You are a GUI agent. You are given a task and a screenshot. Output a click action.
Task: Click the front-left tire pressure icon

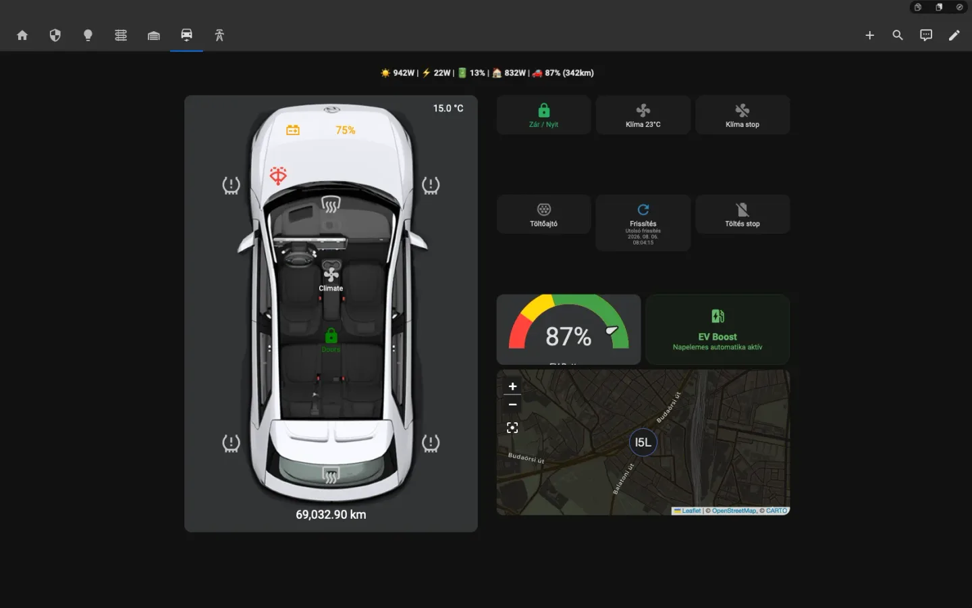point(232,185)
